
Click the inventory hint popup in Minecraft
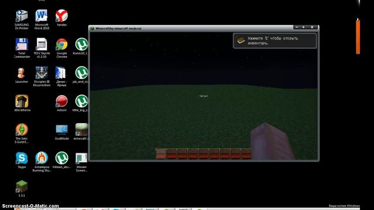pos(275,41)
